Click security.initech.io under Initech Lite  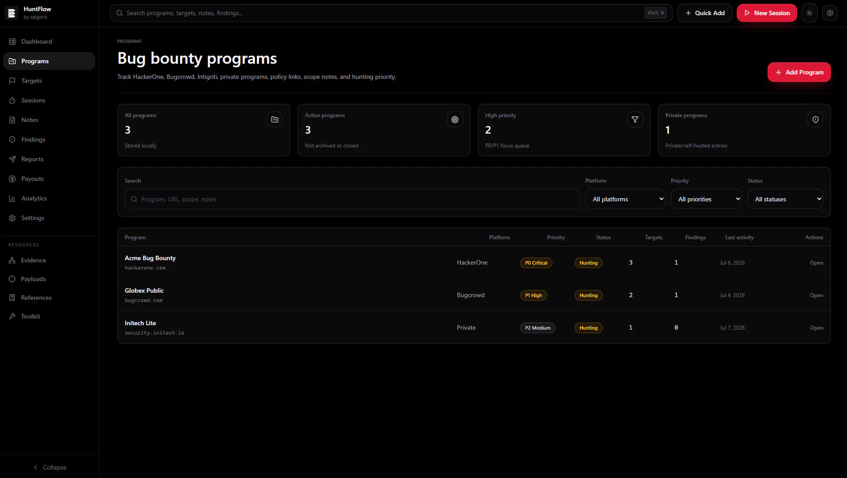coord(154,333)
